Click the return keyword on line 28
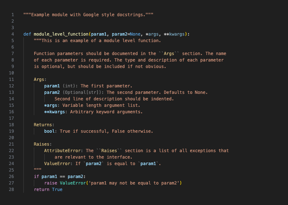Screen dimensions: 288x205 41,190
